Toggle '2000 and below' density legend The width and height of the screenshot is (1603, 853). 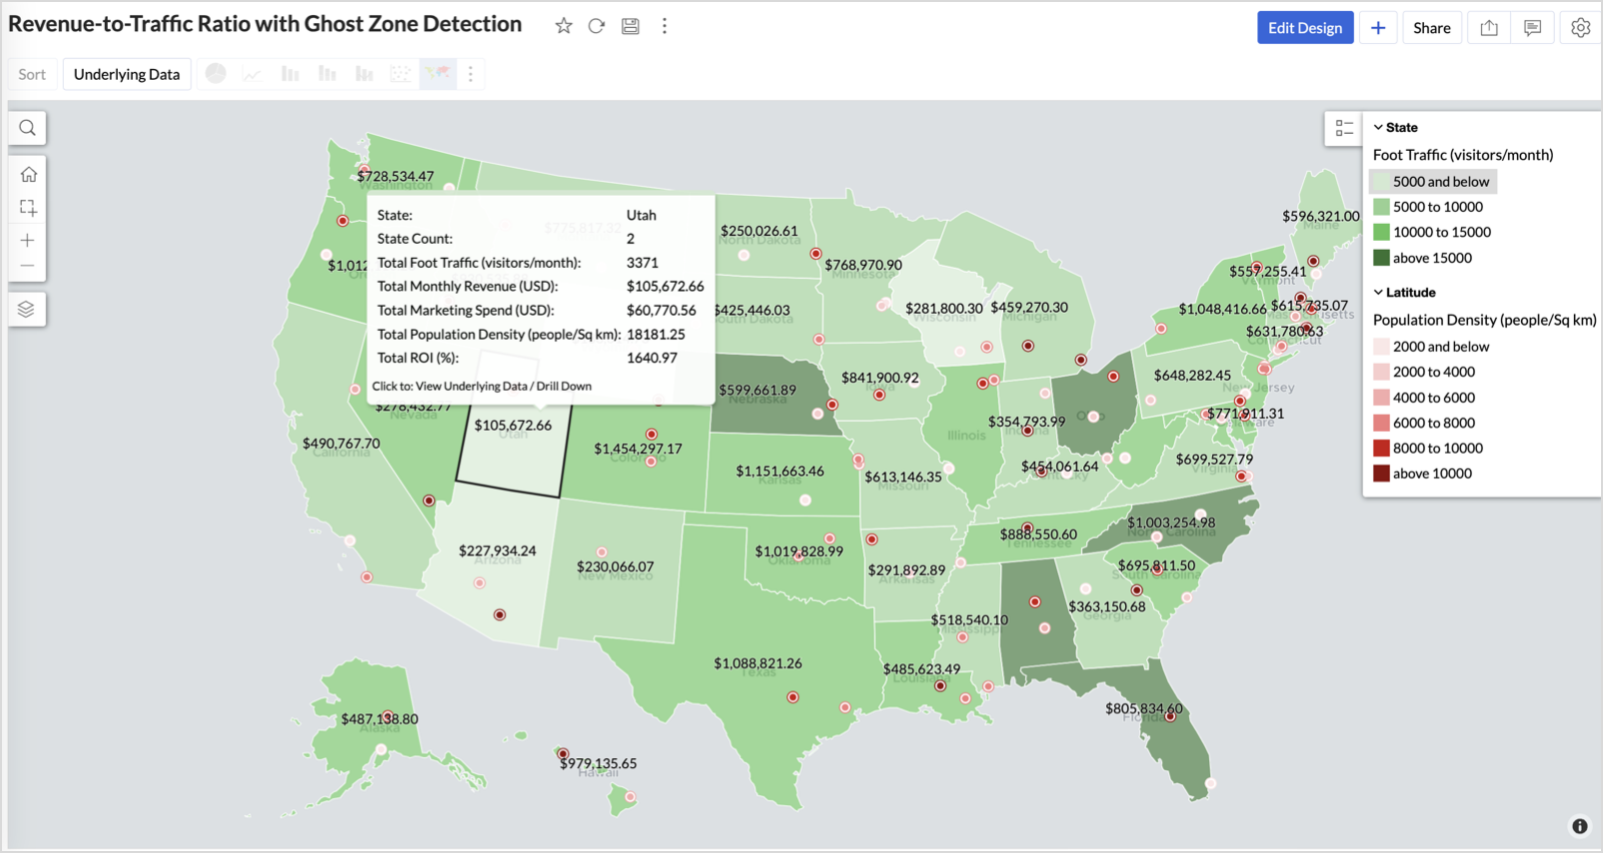coord(1432,347)
